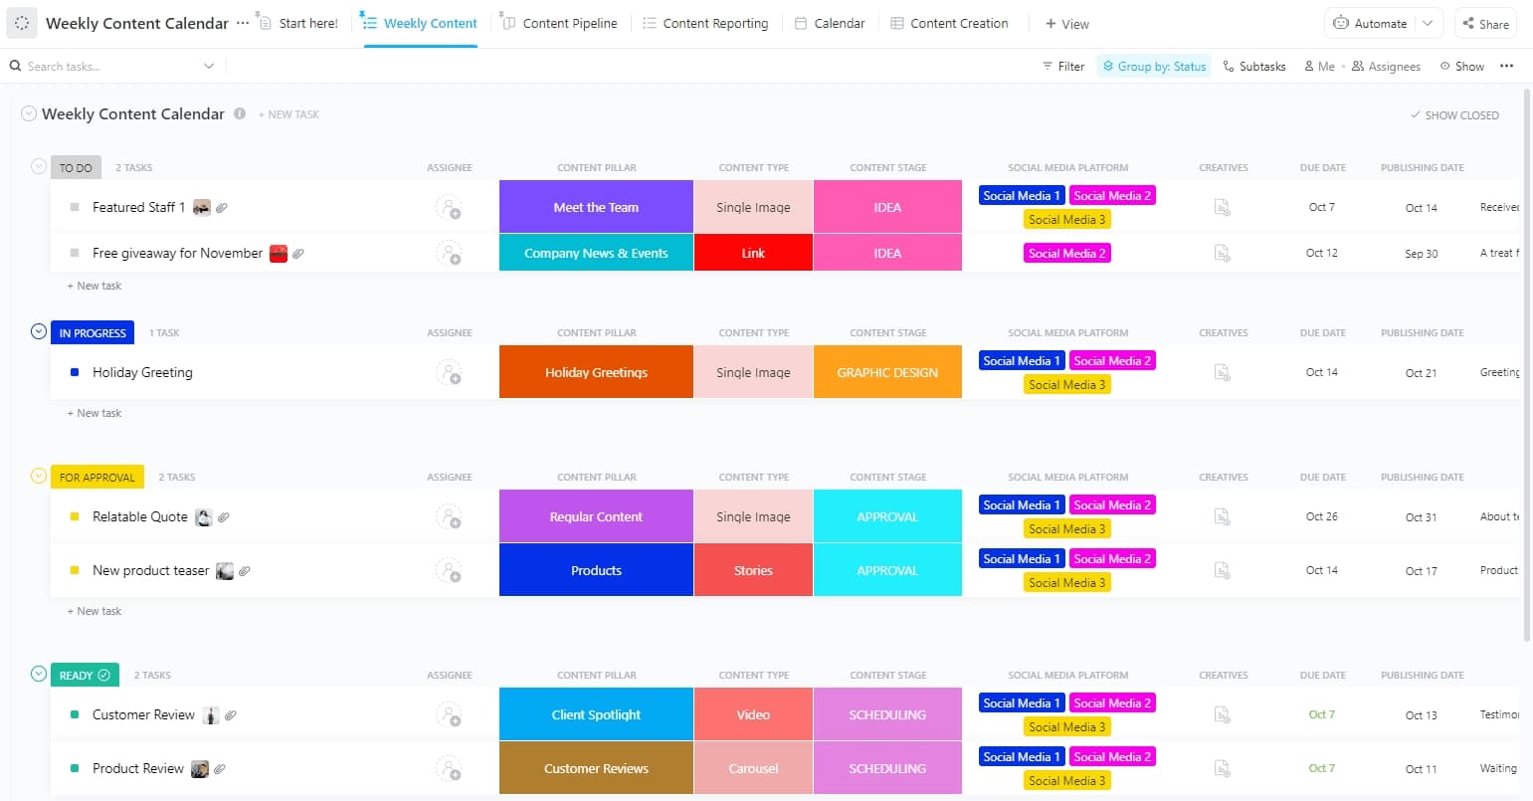Toggle the SHOW CLOSED option

pyautogui.click(x=1454, y=114)
